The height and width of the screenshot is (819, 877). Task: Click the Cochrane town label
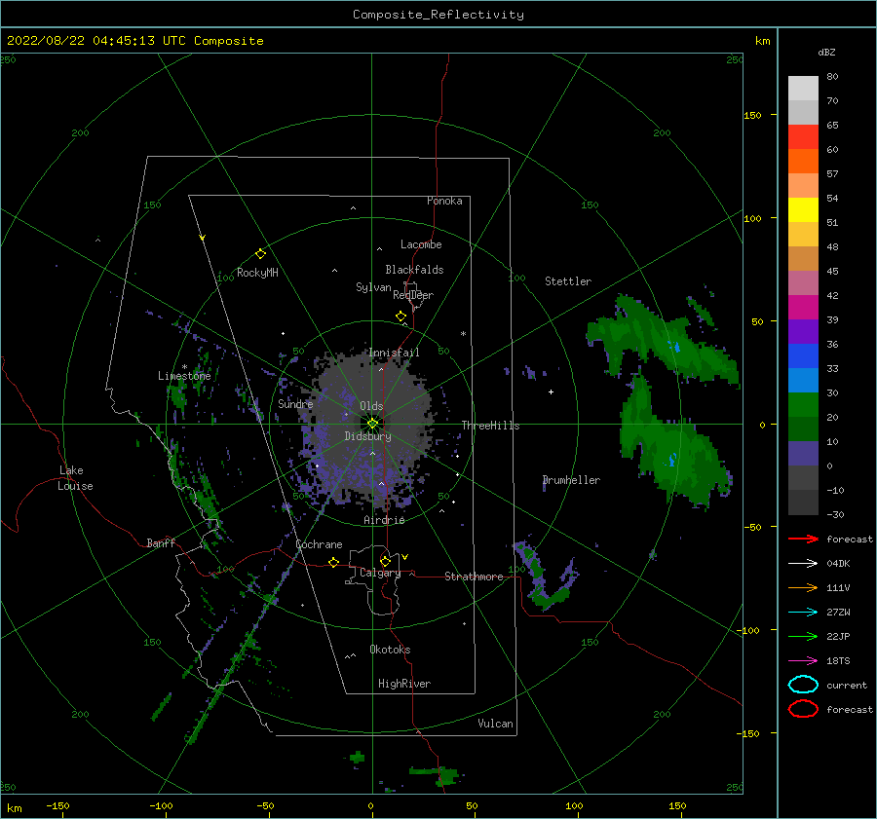[319, 544]
